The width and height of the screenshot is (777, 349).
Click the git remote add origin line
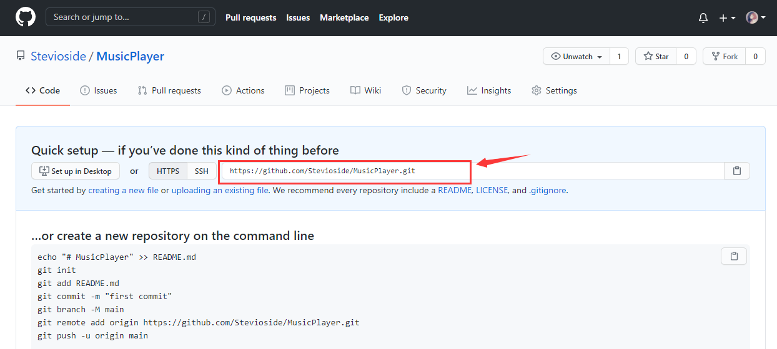click(x=199, y=322)
